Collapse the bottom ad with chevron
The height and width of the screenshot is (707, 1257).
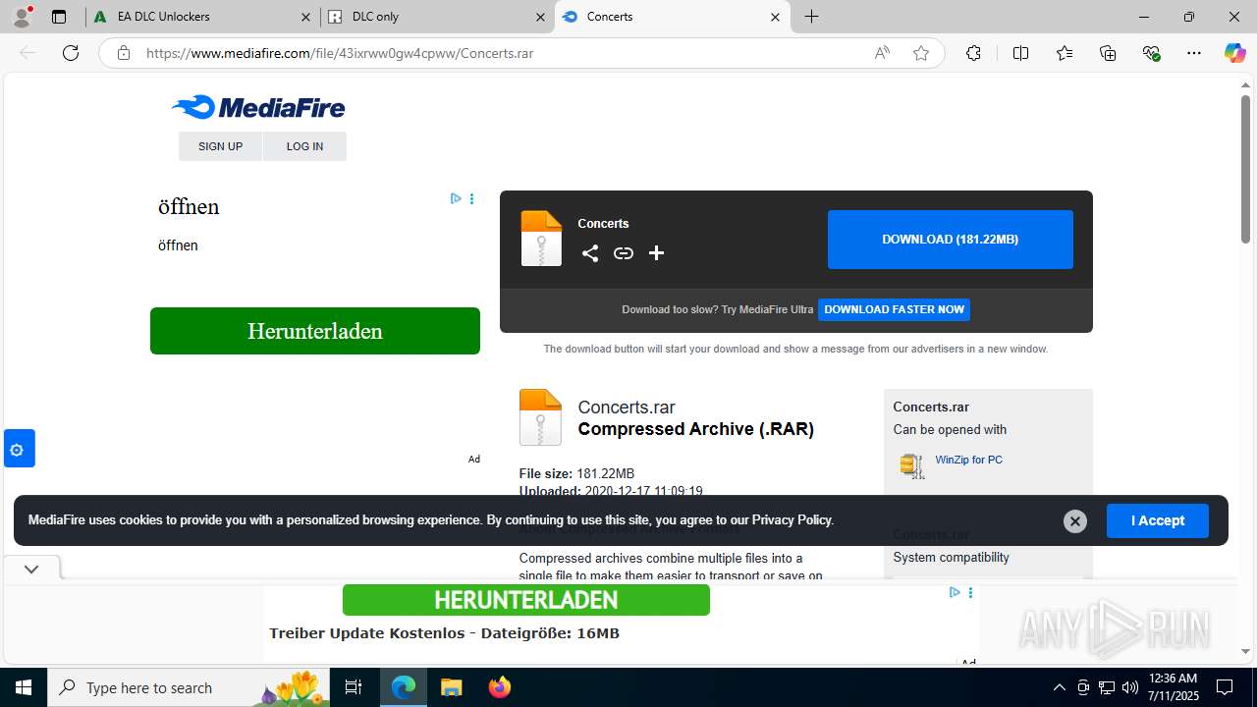coord(31,569)
